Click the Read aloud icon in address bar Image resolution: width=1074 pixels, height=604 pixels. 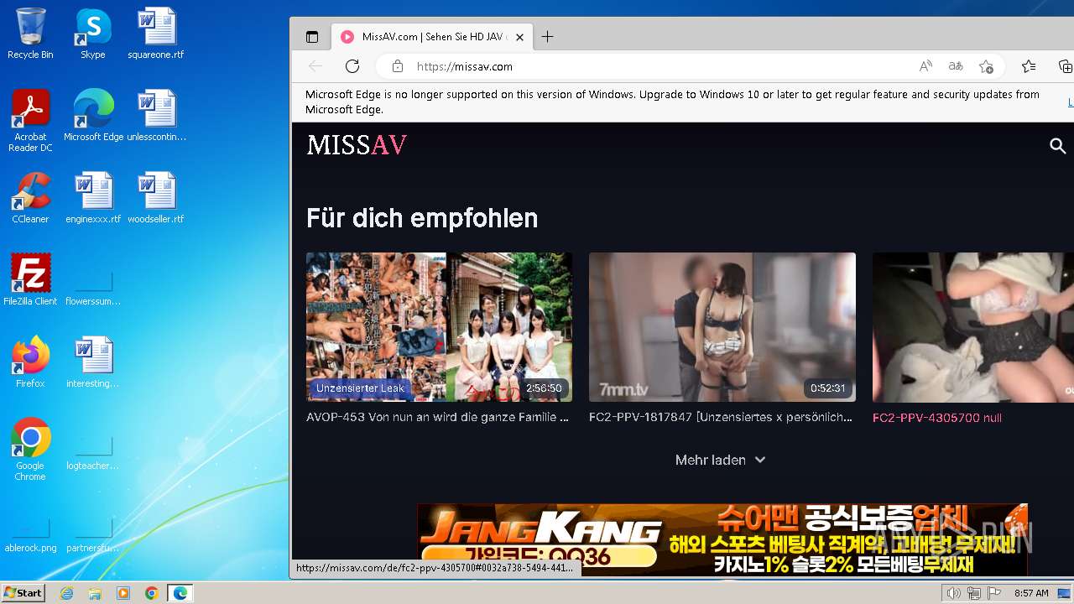[925, 66]
